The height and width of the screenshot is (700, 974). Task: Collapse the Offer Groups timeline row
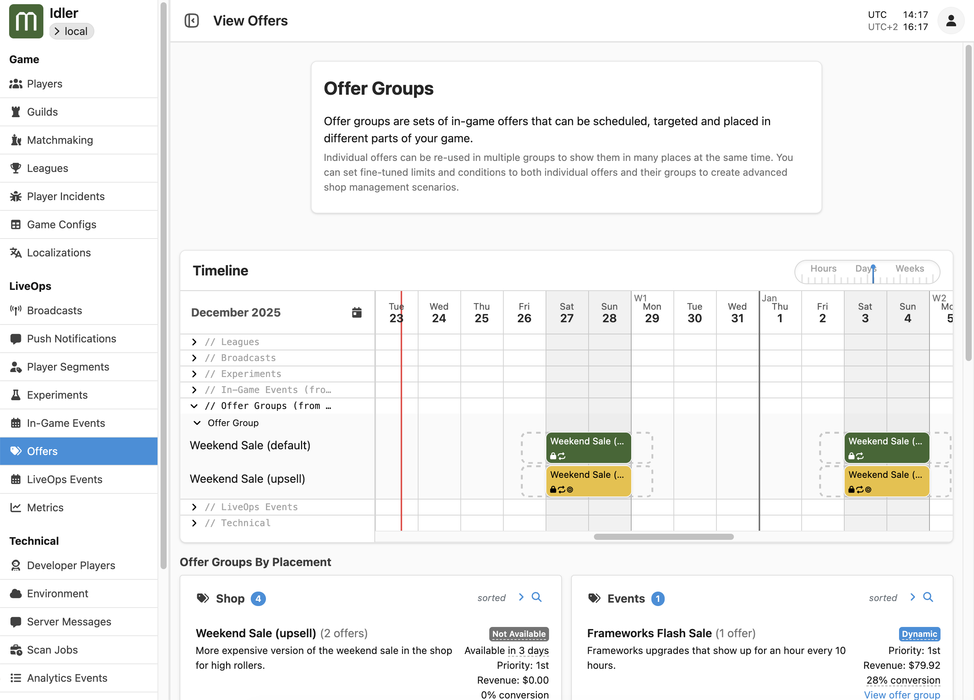click(194, 406)
